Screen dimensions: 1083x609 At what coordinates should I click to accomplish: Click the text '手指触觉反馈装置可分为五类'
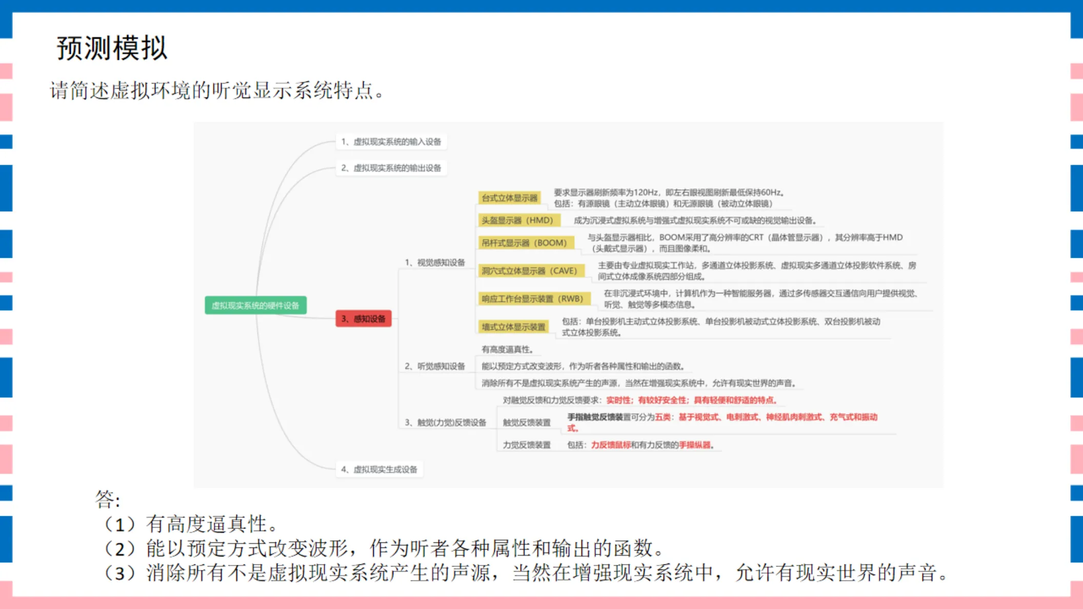tap(619, 417)
